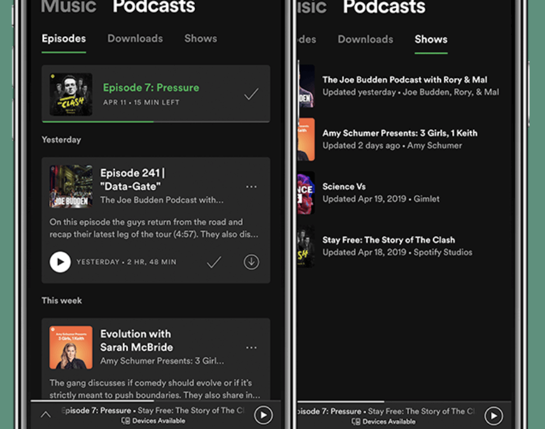Open Stay Free Clash artwork on Episode 7 card
This screenshot has width=545, height=429.
click(71, 94)
